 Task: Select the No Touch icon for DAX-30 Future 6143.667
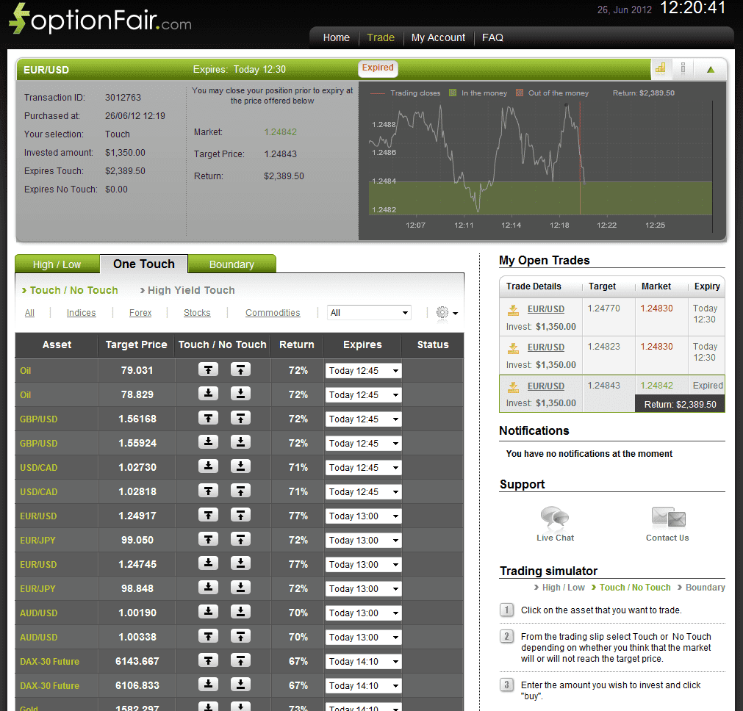pos(240,661)
